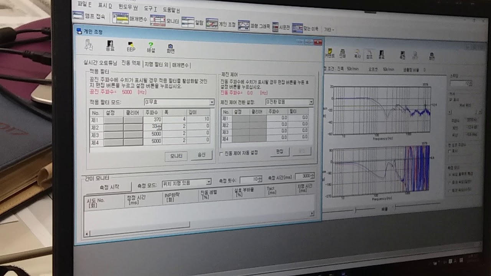Image resolution: width=491 pixels, height=276 pixels.
Task: Click the 복사 copy icon in graph window
Action: [x=357, y=54]
